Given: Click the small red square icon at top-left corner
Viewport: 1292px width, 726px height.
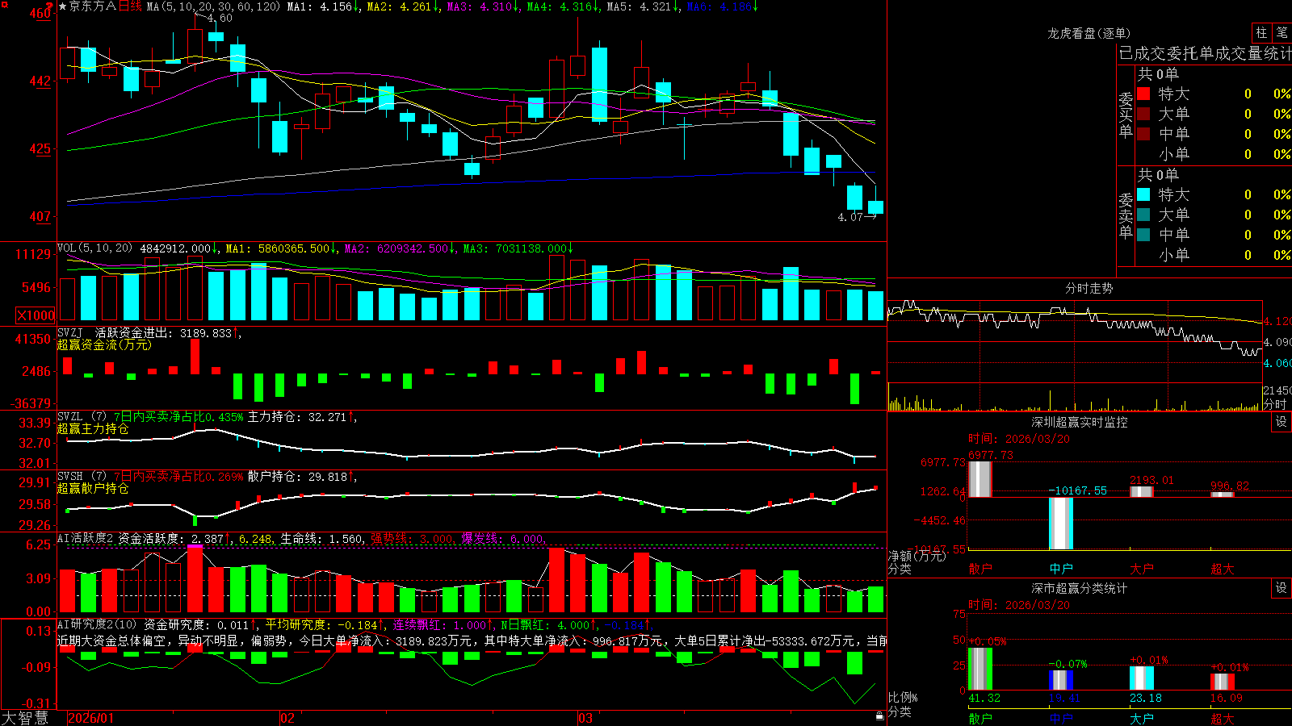Looking at the screenshot, I should tap(4, 4).
